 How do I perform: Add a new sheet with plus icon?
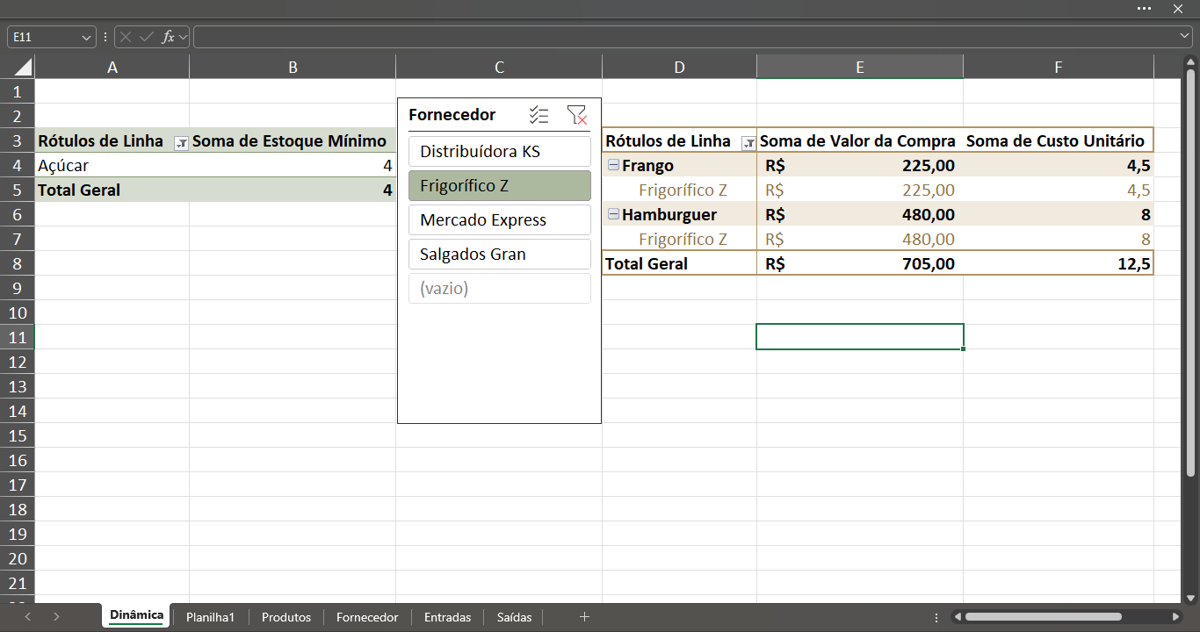pyautogui.click(x=584, y=617)
